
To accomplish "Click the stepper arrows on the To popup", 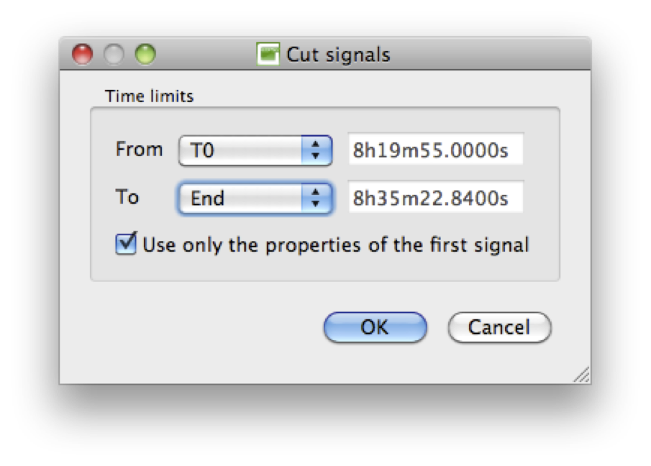I will pos(315,198).
